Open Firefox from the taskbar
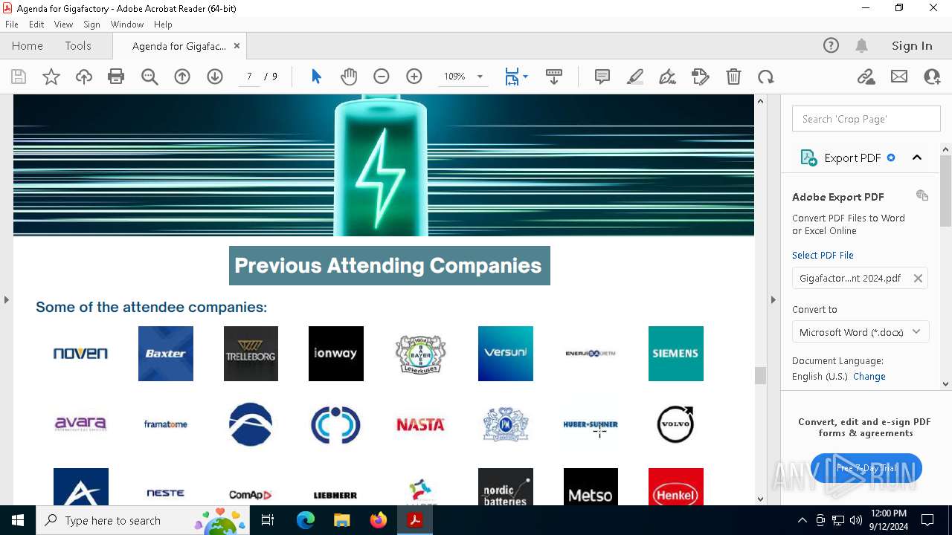Image resolution: width=952 pixels, height=535 pixels. click(379, 520)
